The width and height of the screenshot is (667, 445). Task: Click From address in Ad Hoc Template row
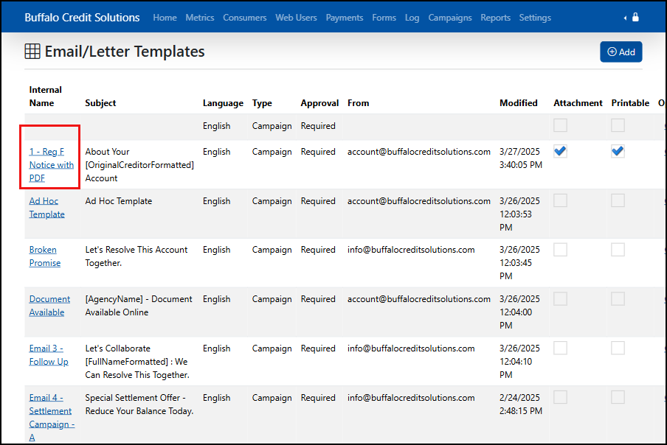419,201
